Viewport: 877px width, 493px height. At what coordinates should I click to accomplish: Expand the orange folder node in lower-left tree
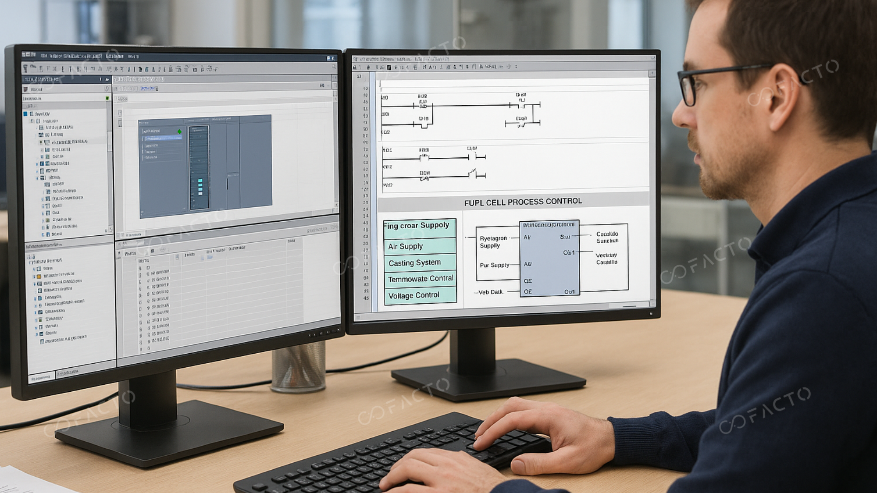(x=34, y=277)
